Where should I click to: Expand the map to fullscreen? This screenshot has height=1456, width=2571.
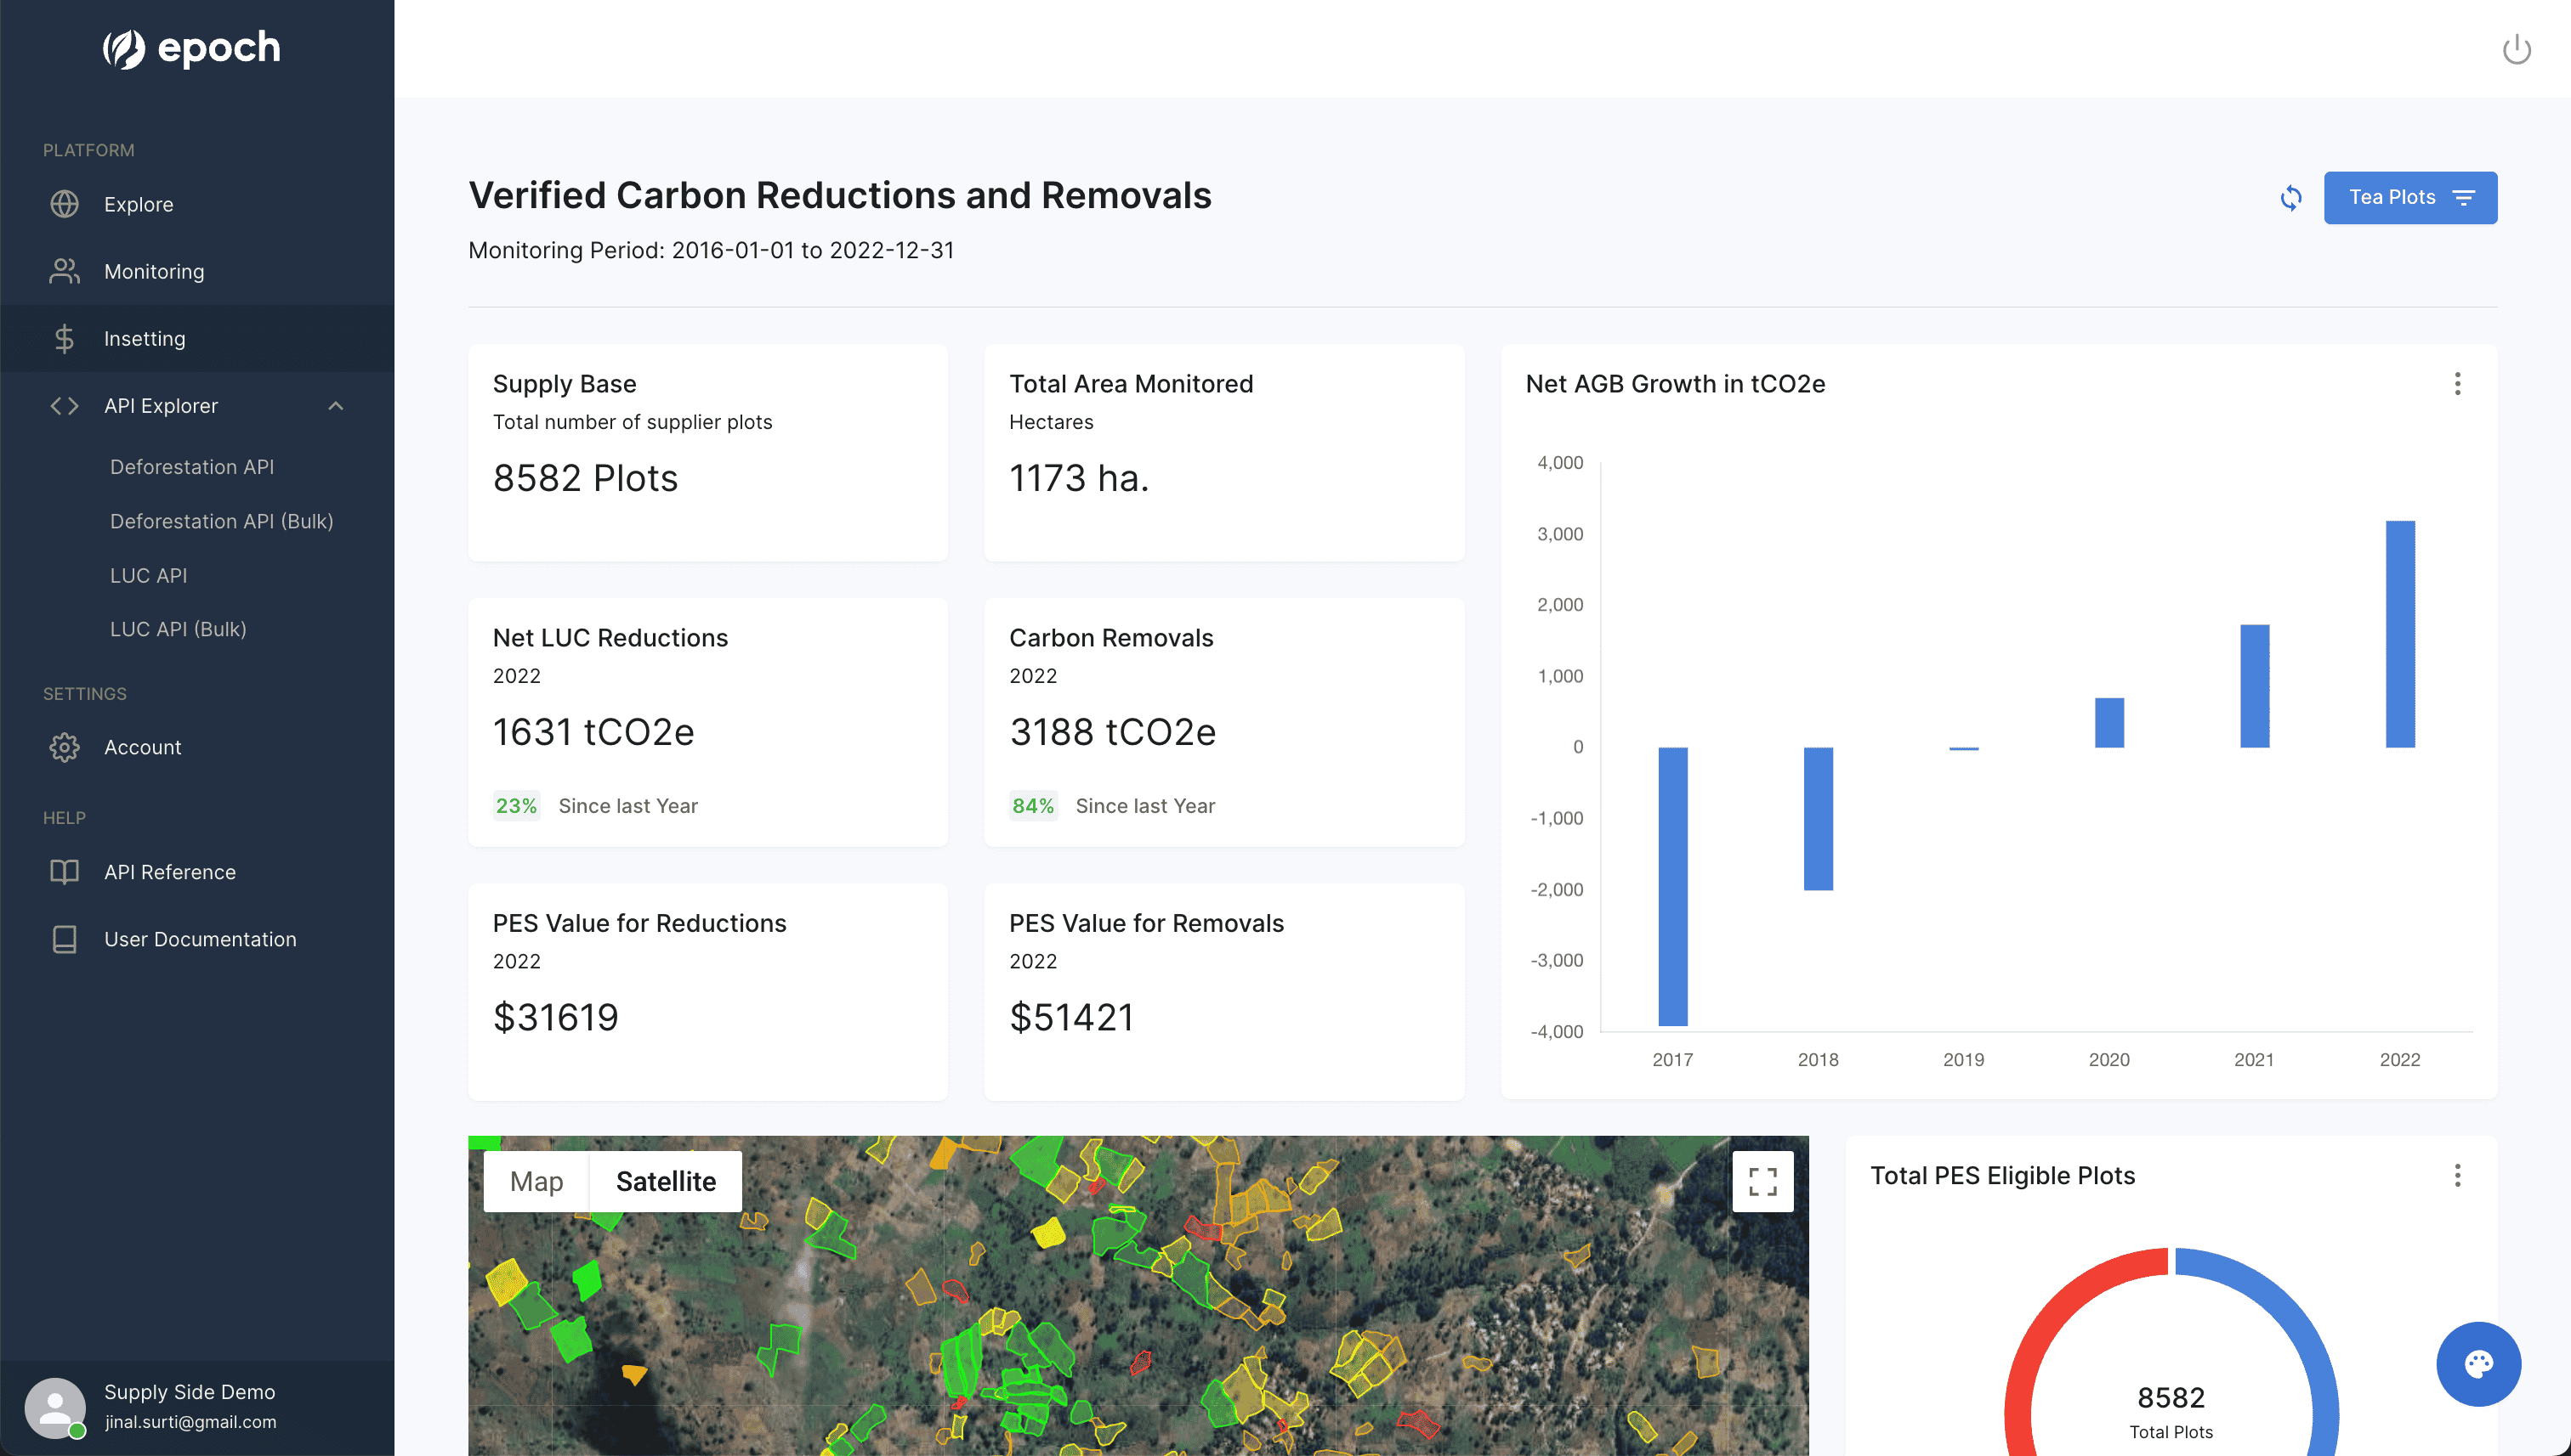click(1762, 1182)
